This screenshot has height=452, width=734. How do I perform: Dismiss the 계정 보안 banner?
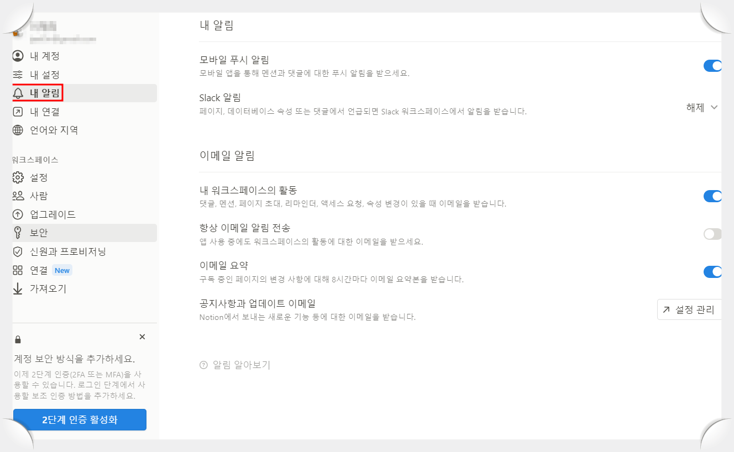[x=142, y=337]
